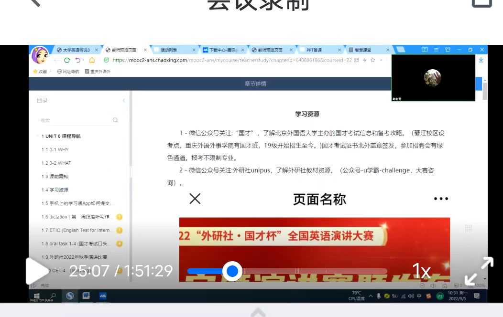Click the meeting participant video thumbnail
The width and height of the screenshot is (503, 317).
(433, 78)
